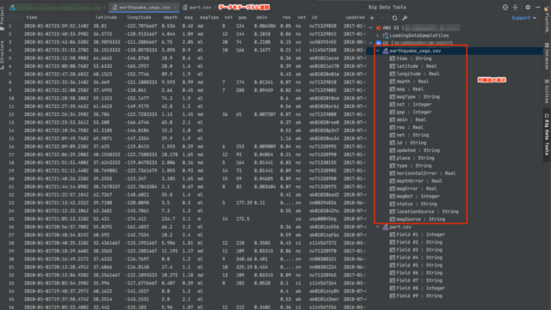
Task: Open Big Data Tools gear options
Action: pos(528,7)
